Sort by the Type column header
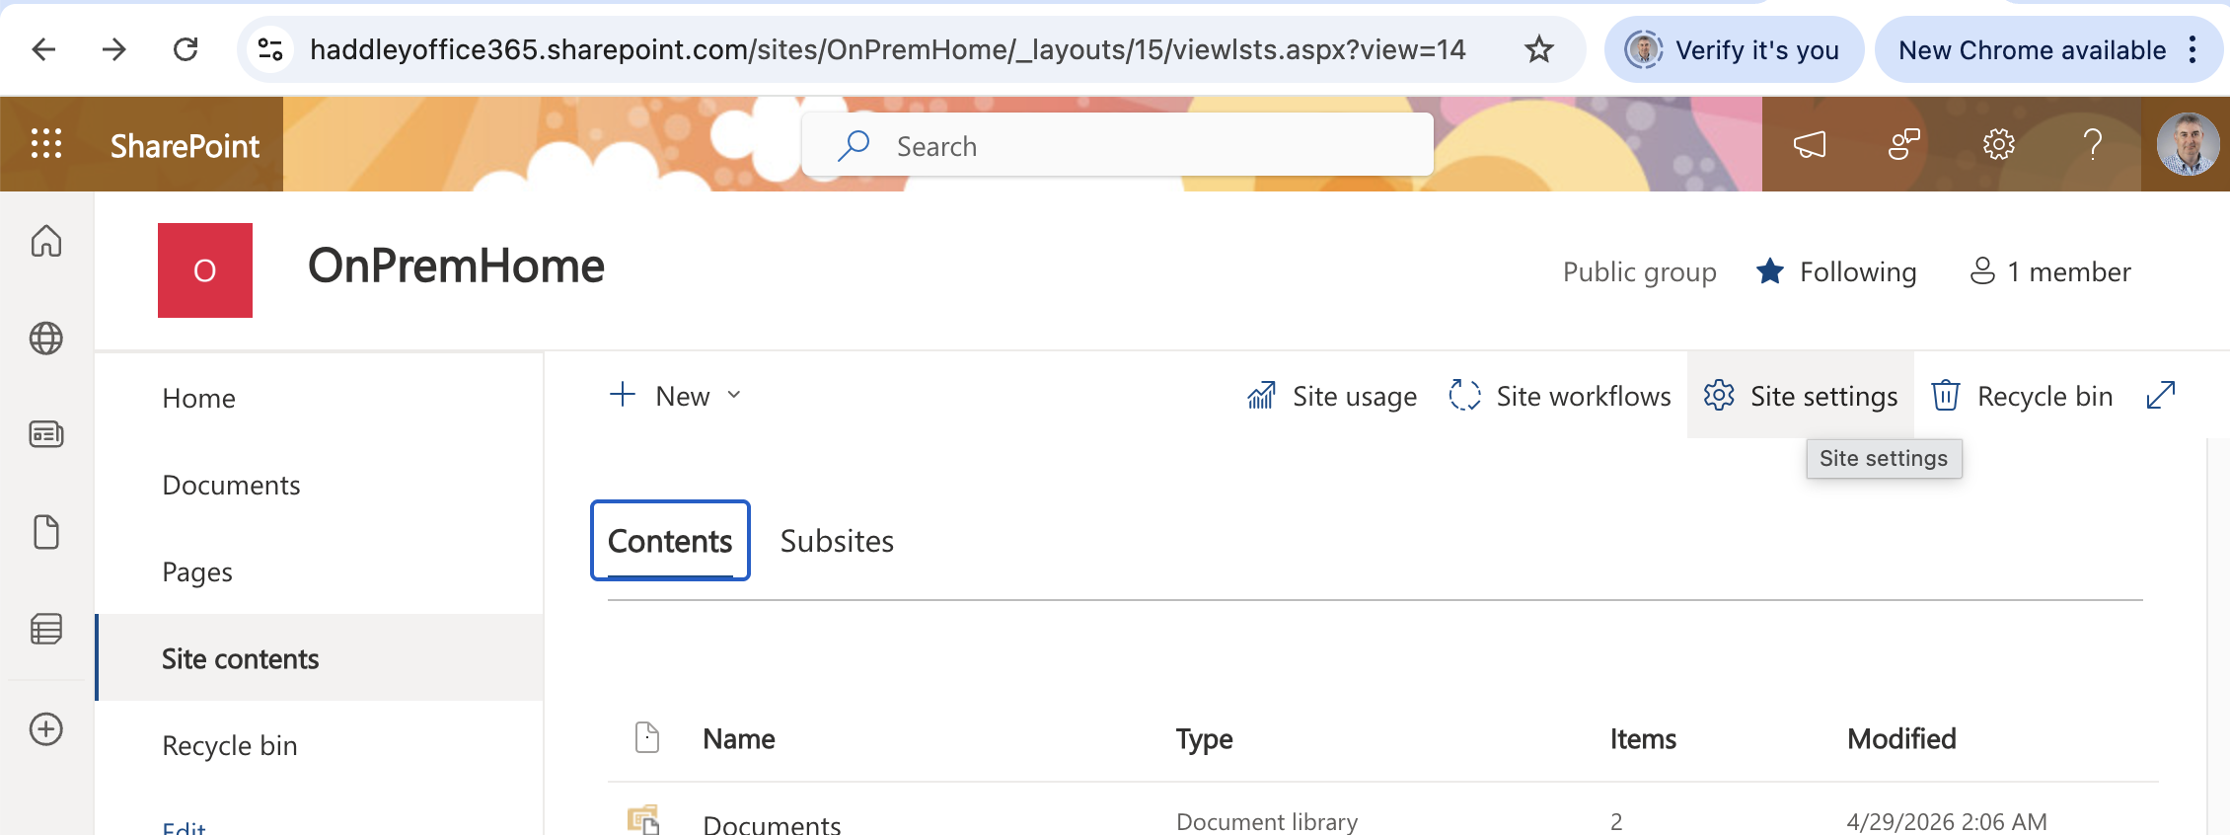 (x=1205, y=738)
